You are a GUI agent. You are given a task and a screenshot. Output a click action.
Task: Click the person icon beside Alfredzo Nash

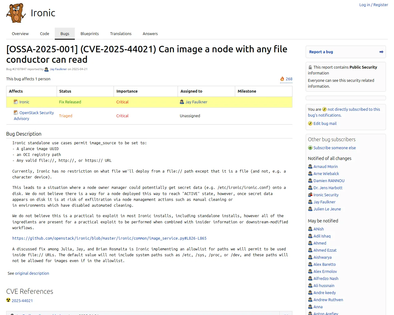coord(310,278)
